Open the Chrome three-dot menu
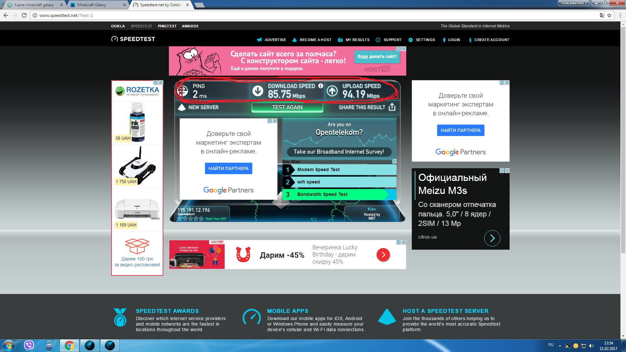This screenshot has width=626, height=352. tap(620, 15)
